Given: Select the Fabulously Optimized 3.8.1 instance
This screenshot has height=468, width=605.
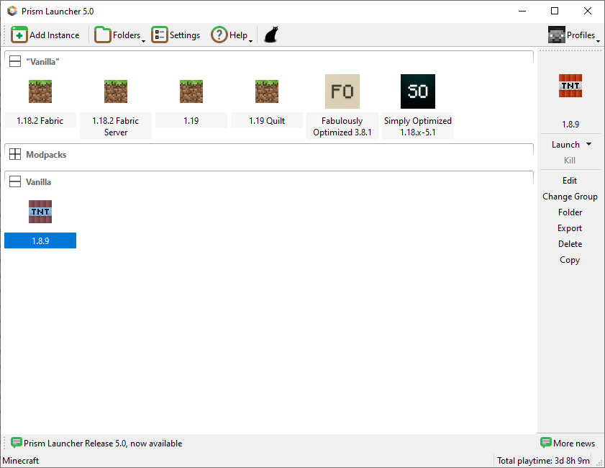Looking at the screenshot, I should [342, 91].
